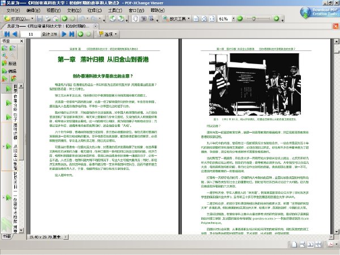Click bookmark panel scrollbar up arrow
This screenshot has height=255, width=340.
[x=21, y=86]
